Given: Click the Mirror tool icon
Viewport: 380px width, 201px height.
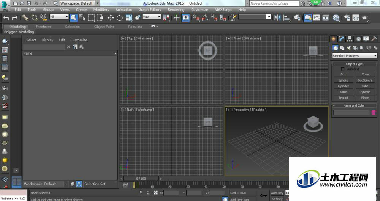Looking at the screenshot, I should [277, 18].
